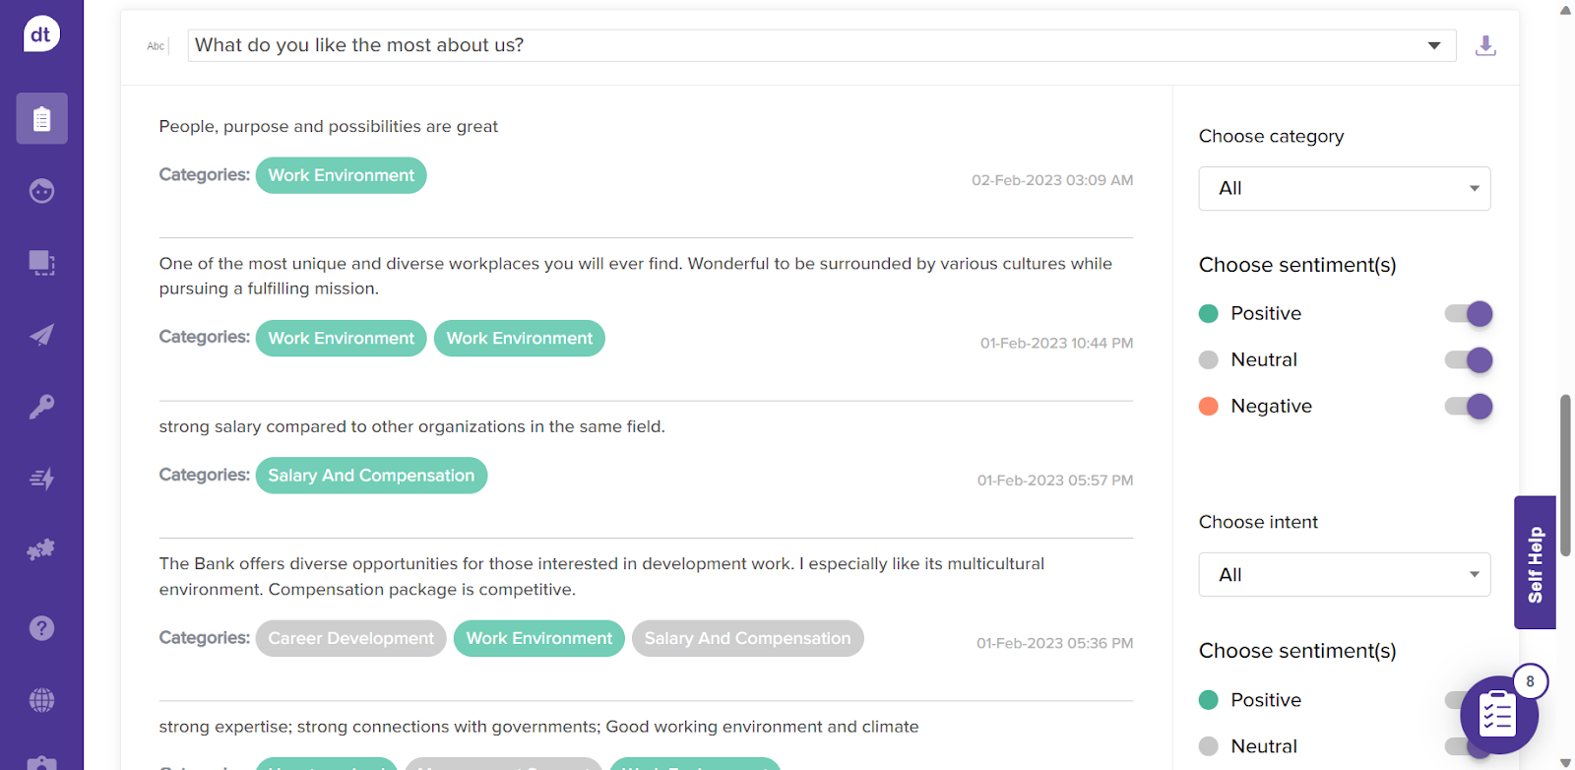Expand the Choose category dropdown
This screenshot has width=1575, height=770.
coord(1344,189)
